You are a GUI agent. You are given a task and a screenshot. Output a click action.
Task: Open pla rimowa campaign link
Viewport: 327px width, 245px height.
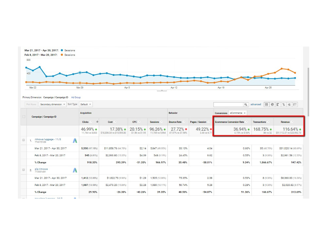[41, 169]
